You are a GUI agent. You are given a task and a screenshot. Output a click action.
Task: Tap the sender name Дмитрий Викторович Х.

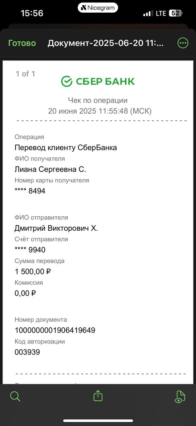(x=56, y=228)
